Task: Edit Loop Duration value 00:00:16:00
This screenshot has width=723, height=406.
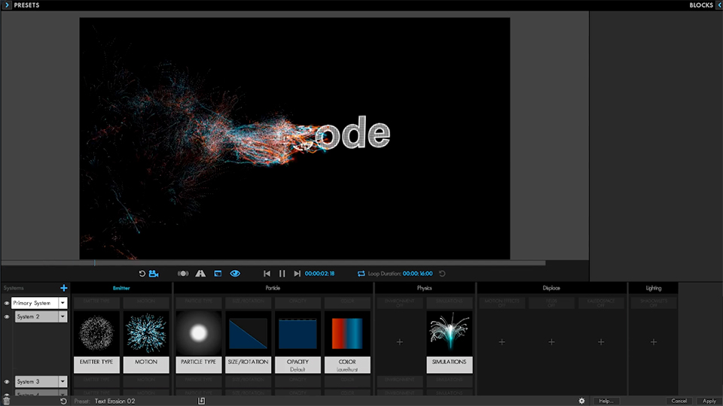Action: coord(418,274)
